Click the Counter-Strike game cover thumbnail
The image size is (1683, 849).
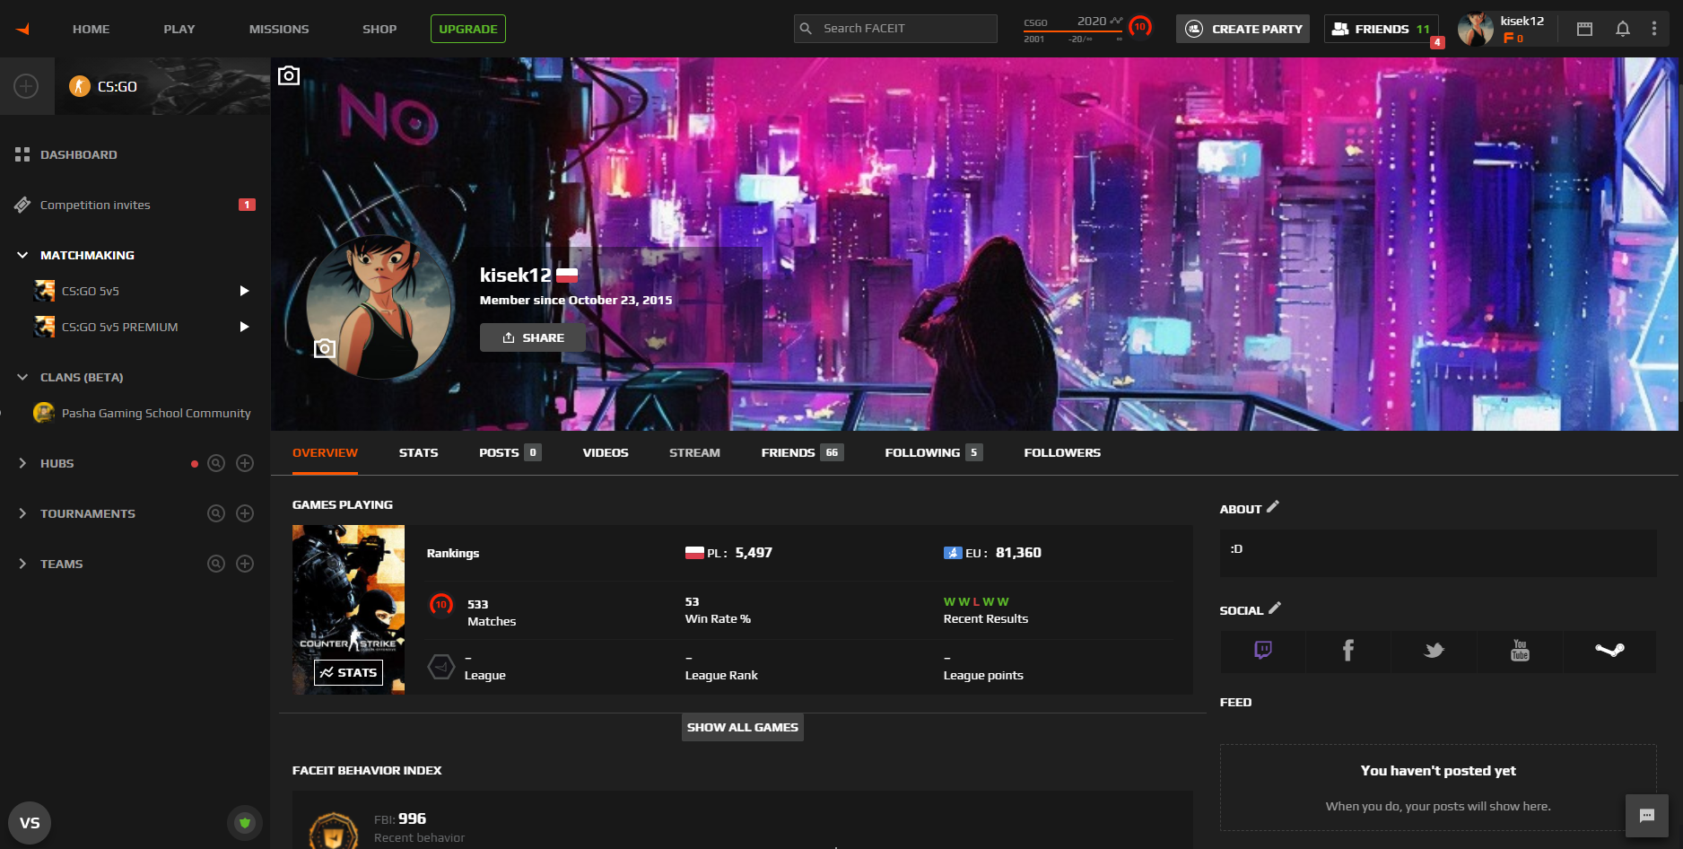(348, 609)
